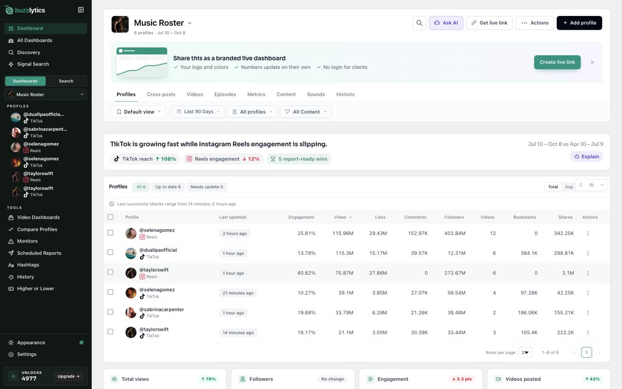Open Appearance settings in sidebar
The image size is (622, 389).
coord(46,343)
